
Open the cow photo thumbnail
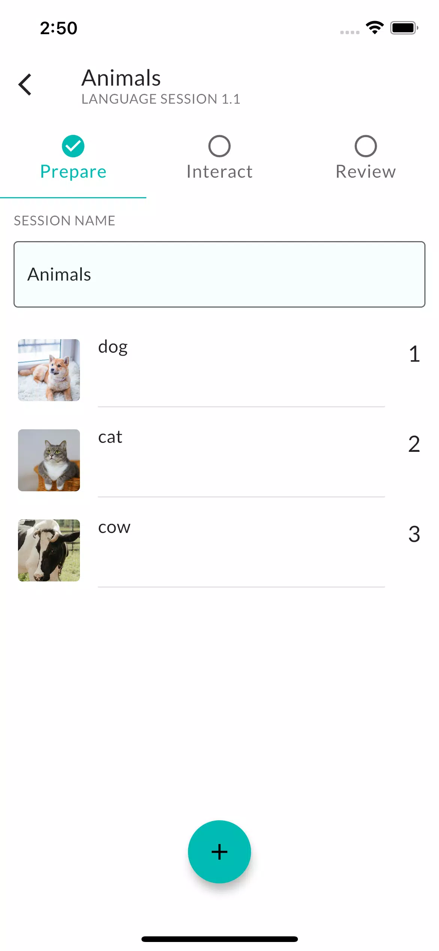(49, 550)
